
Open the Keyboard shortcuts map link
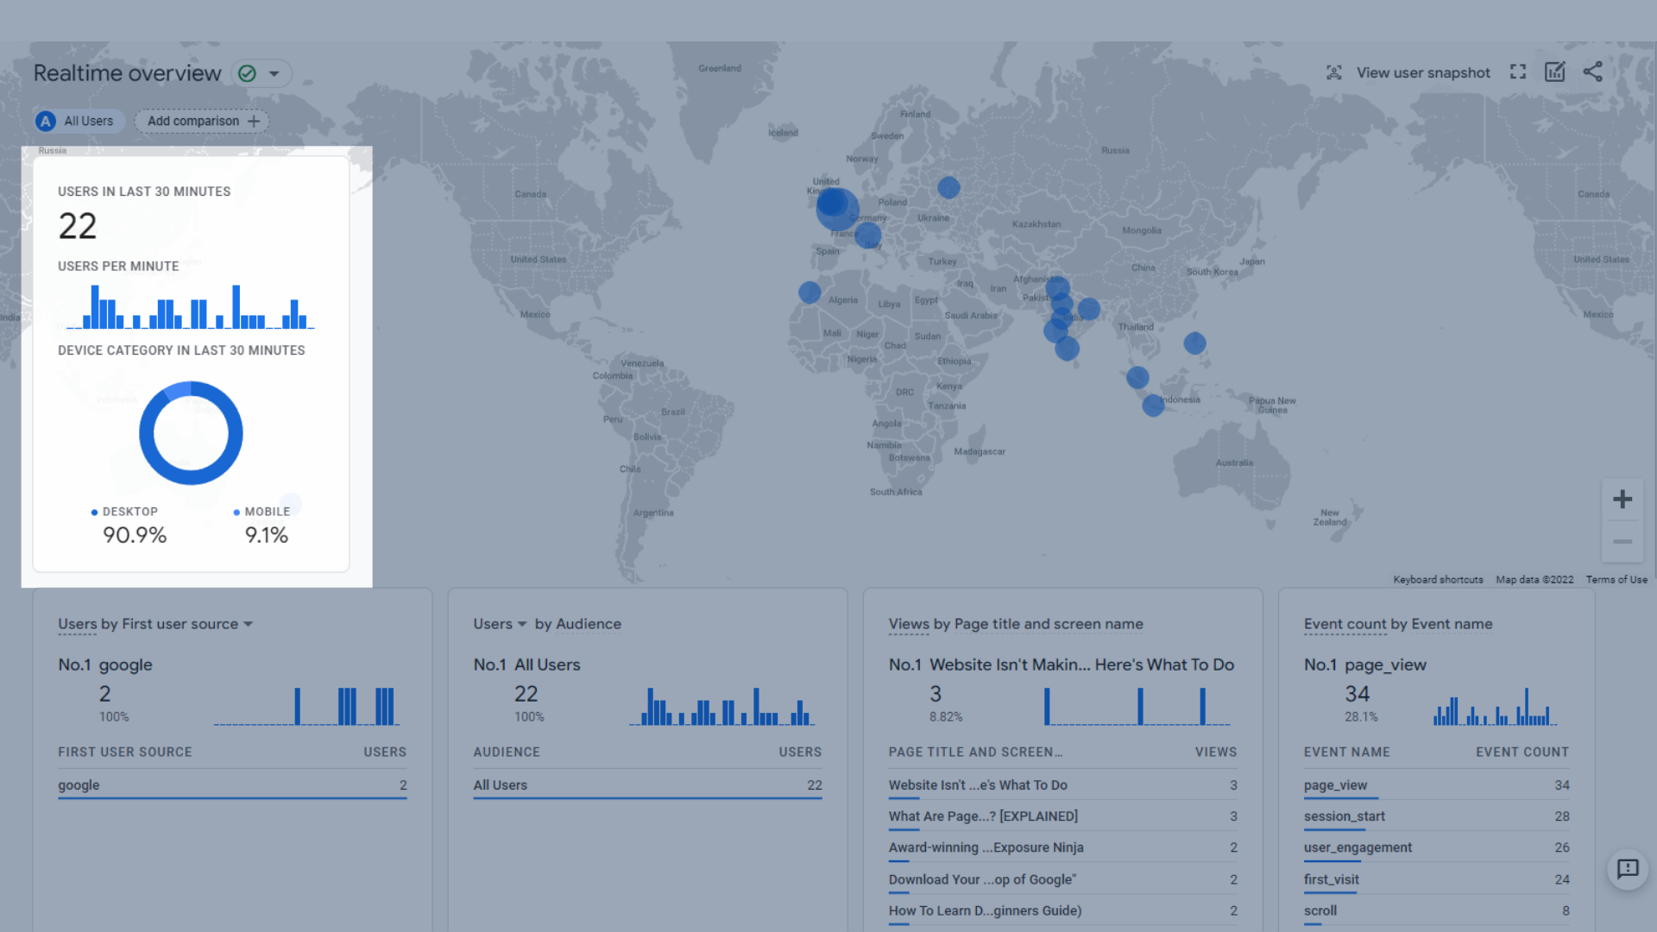(1438, 580)
